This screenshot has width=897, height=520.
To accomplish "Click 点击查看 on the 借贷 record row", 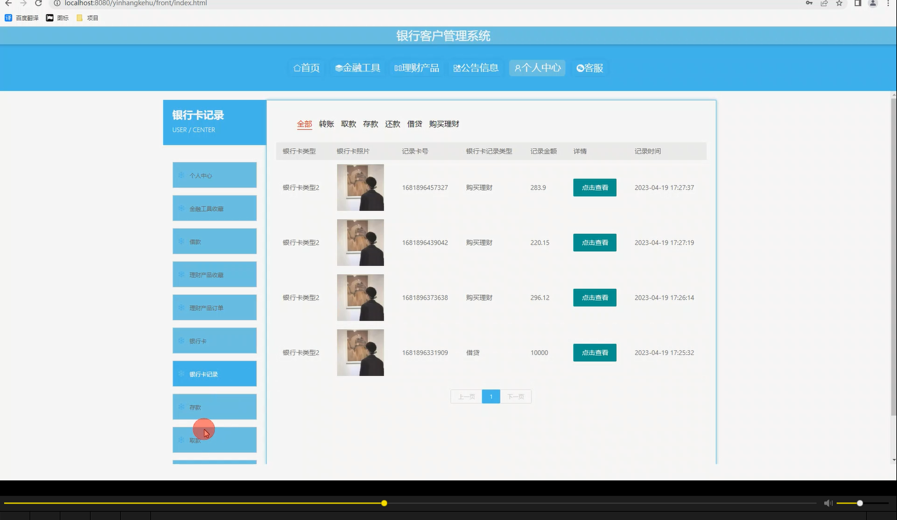I will click(x=594, y=352).
